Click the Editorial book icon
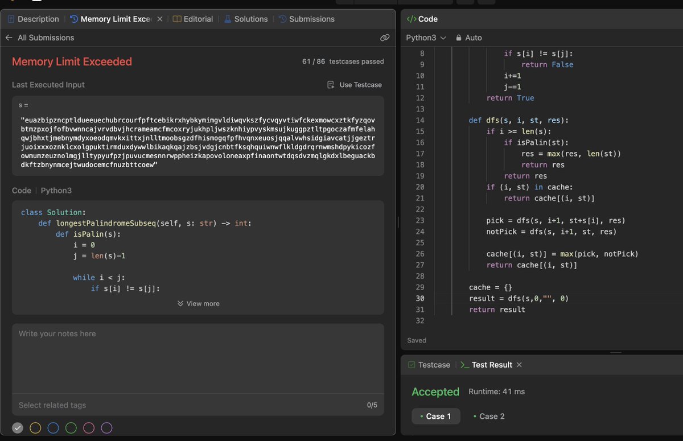683x441 pixels. point(177,19)
